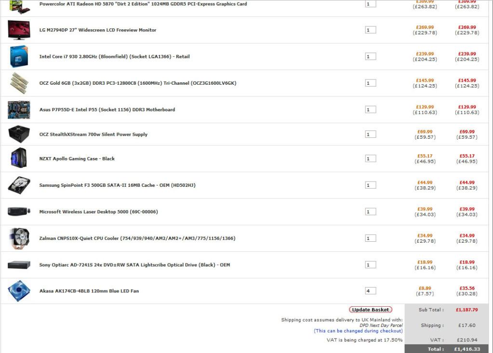Image resolution: width=493 pixels, height=353 pixels.
Task: Click quantity field for Intel Core i7 930
Action: click(371, 56)
